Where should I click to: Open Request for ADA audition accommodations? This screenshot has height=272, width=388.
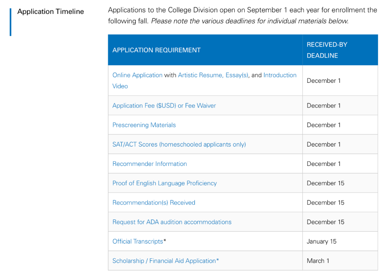[x=172, y=222]
